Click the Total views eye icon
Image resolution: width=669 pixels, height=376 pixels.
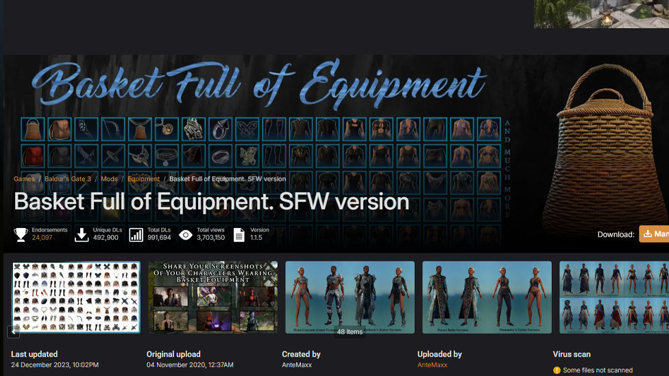point(186,234)
